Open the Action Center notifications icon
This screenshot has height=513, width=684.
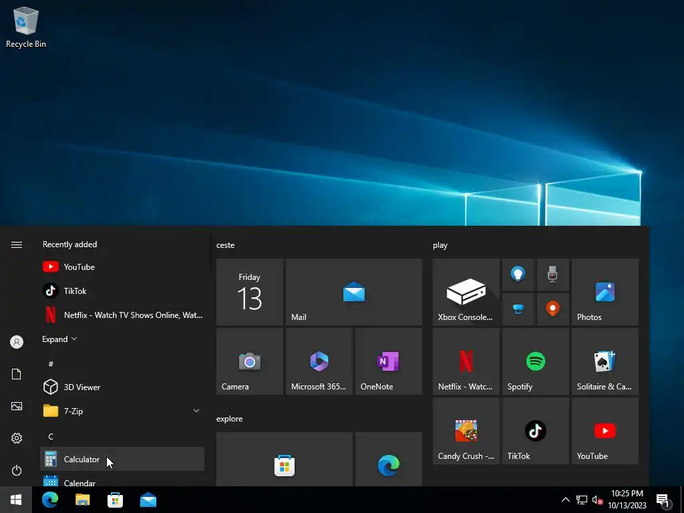(663, 500)
